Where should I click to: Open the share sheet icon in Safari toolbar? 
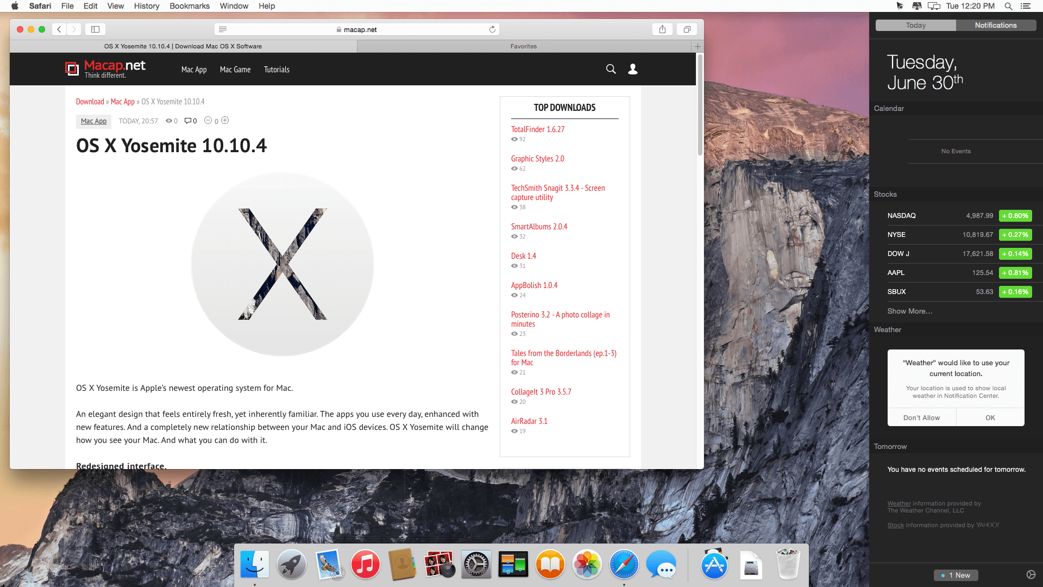coord(662,29)
